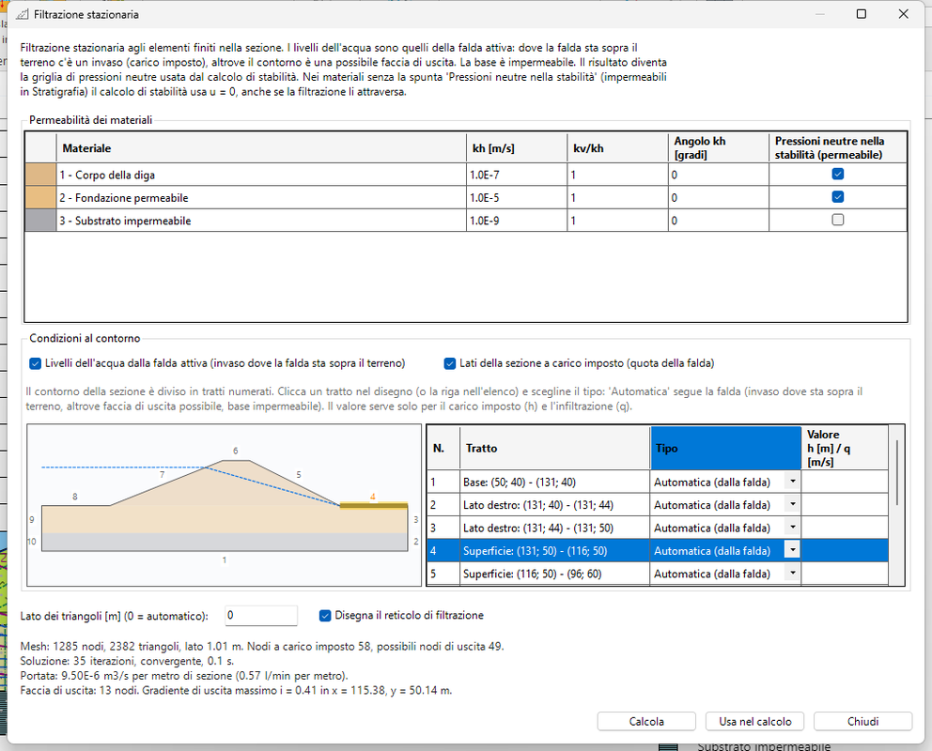Click kh value 1.0E-5 for Fondazione permeabile
The image size is (932, 751).
click(517, 198)
